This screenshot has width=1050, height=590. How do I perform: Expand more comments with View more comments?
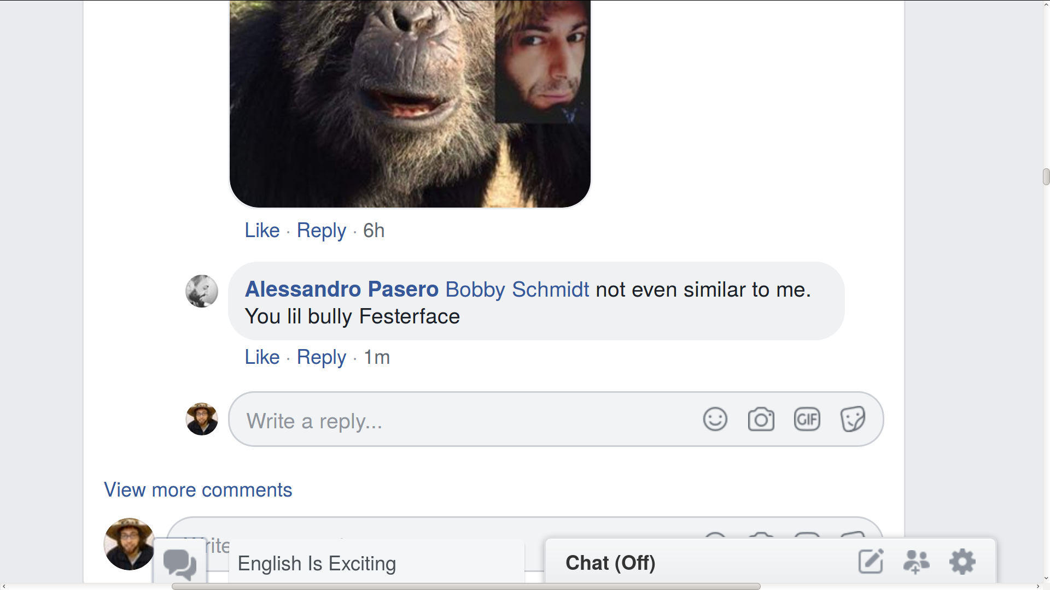click(198, 490)
